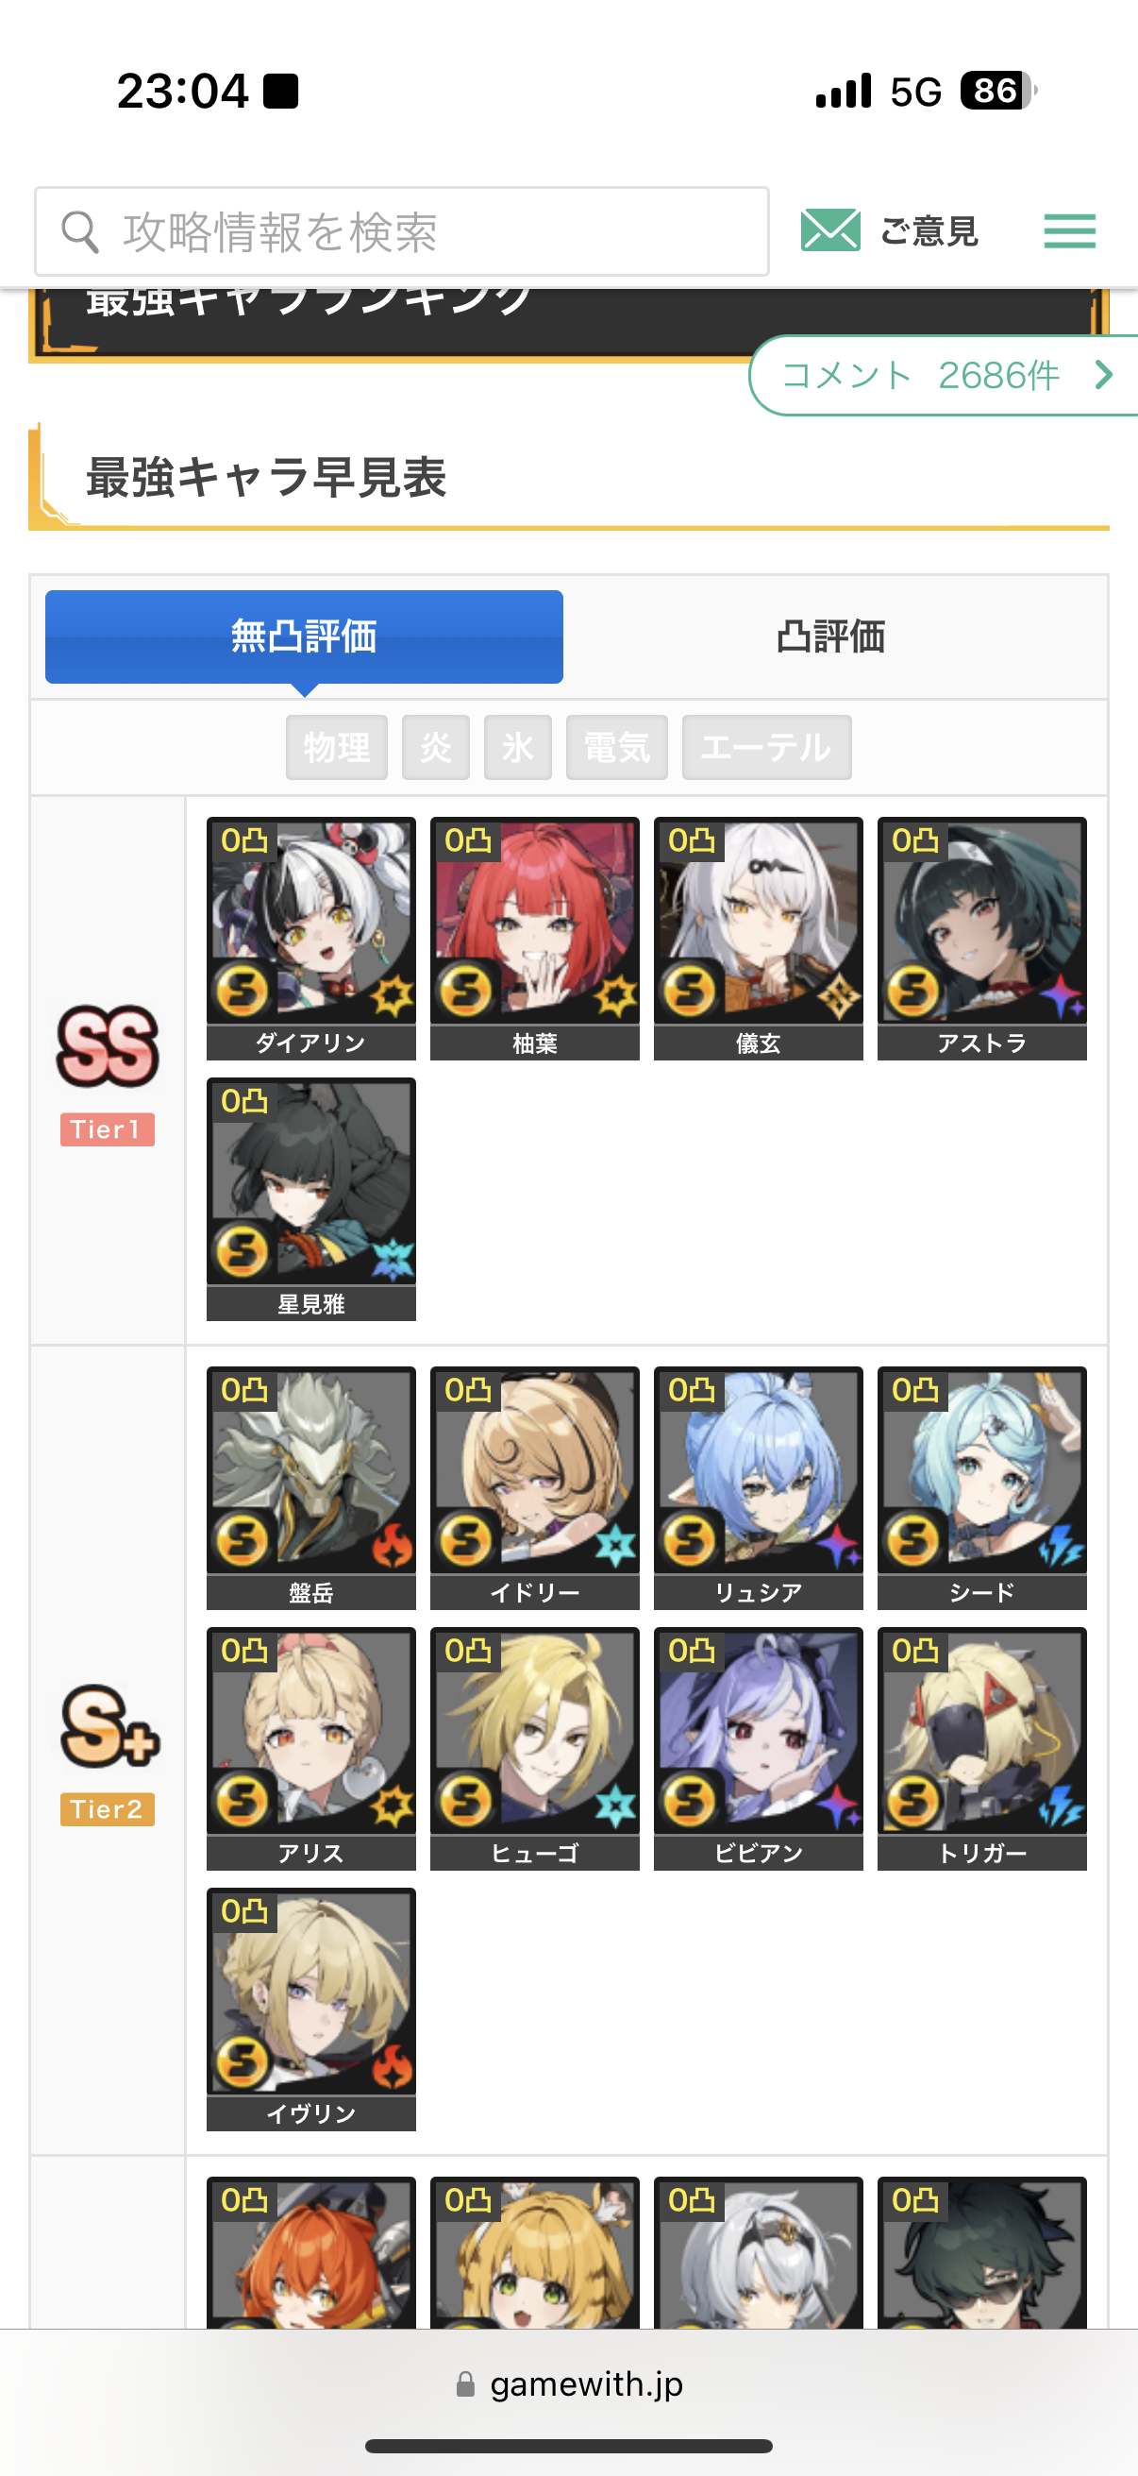1138x2476 pixels.
Task: Select the 無凸評価 tab
Action: point(305,636)
